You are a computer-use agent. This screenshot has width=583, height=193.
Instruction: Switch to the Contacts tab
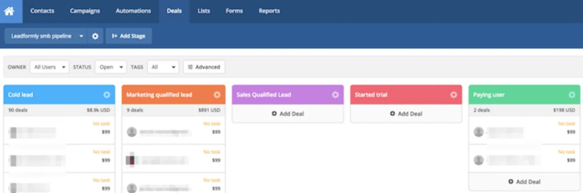(42, 11)
